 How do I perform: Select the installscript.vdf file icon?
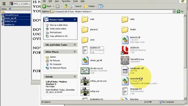(125, 71)
